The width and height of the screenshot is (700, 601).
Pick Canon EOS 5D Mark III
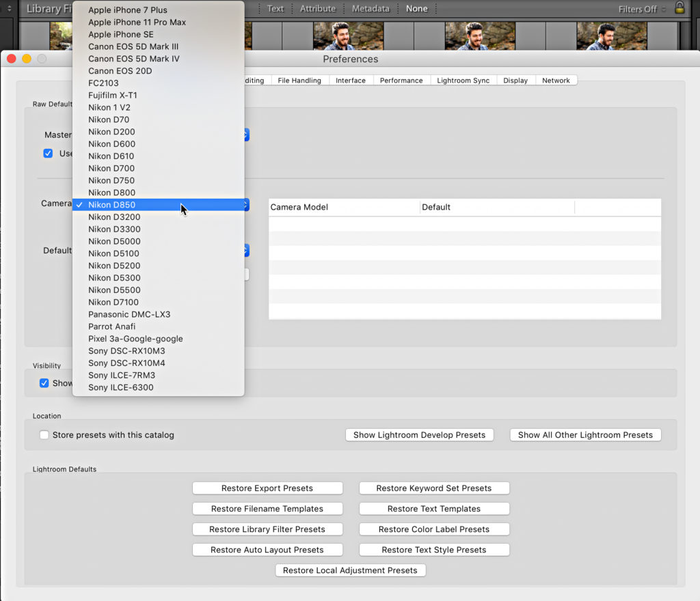[x=159, y=46]
